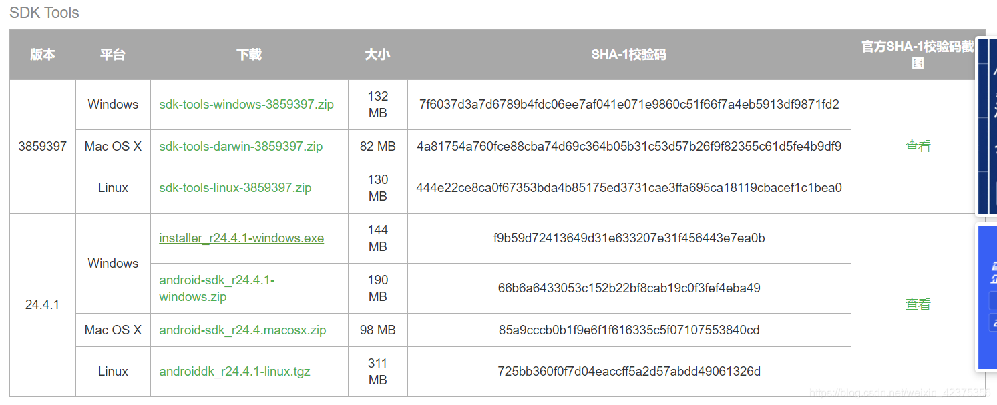Open installer_r24.4.1-windows.exe link
This screenshot has width=997, height=405.
click(x=242, y=238)
